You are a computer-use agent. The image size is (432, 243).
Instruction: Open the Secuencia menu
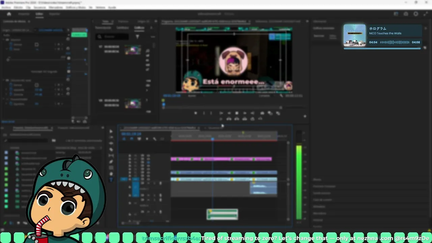40,7
